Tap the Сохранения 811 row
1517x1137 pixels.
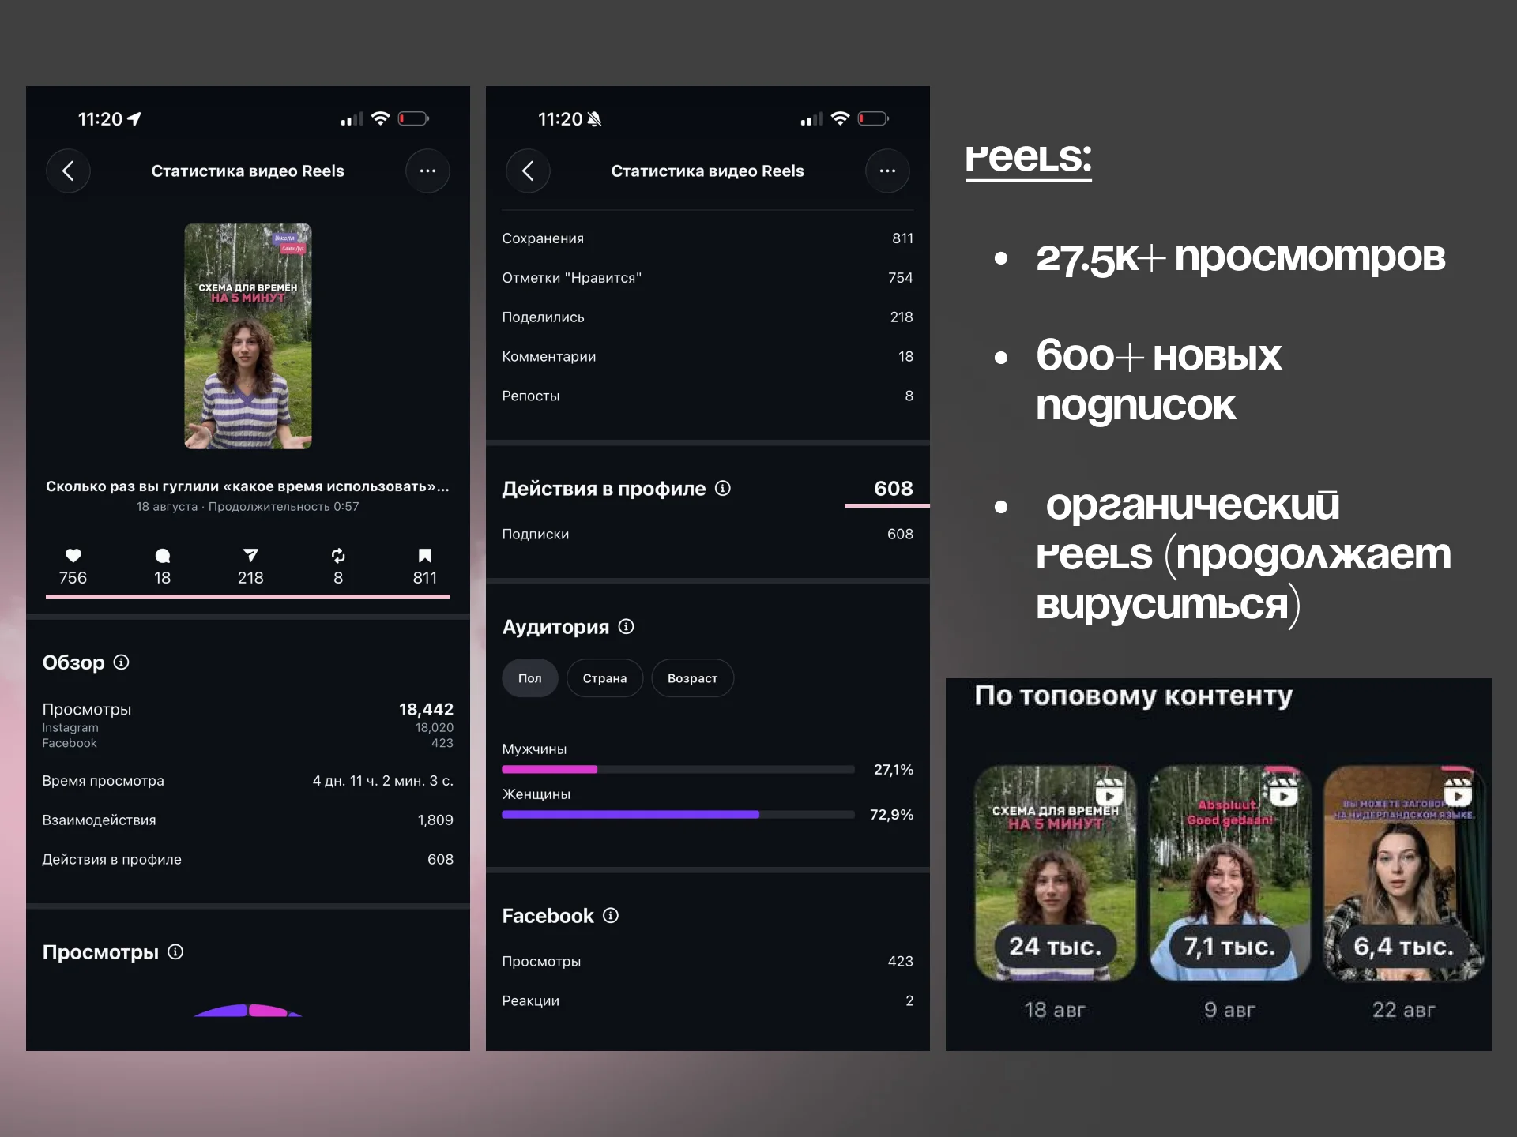coord(708,238)
